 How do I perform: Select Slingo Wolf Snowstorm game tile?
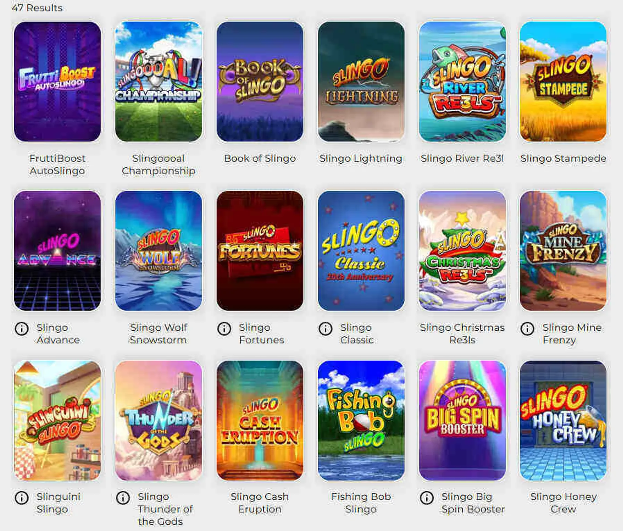coord(159,251)
